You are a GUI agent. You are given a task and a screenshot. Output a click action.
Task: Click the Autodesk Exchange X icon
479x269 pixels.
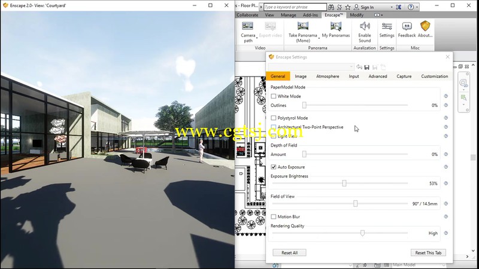(x=399, y=7)
